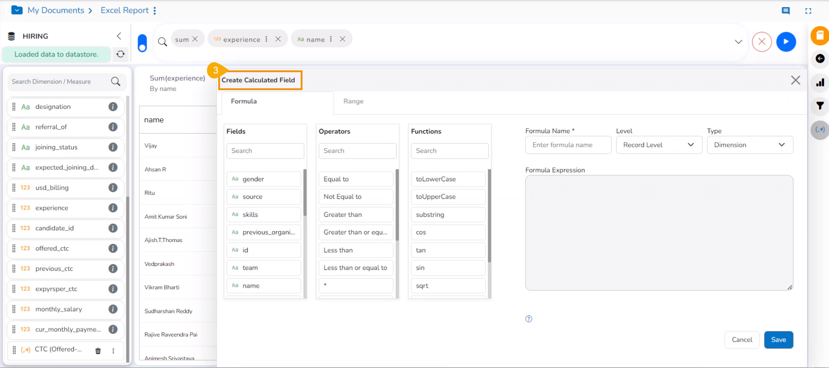Image resolution: width=829 pixels, height=368 pixels.
Task: Collapse the HIRING data panel
Action: click(x=119, y=36)
